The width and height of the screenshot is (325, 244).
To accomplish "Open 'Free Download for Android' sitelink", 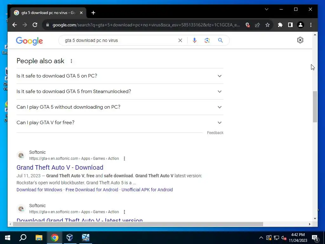I will click(x=92, y=190).
